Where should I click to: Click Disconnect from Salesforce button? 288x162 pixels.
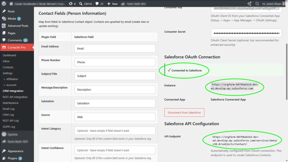[x=184, y=112]
